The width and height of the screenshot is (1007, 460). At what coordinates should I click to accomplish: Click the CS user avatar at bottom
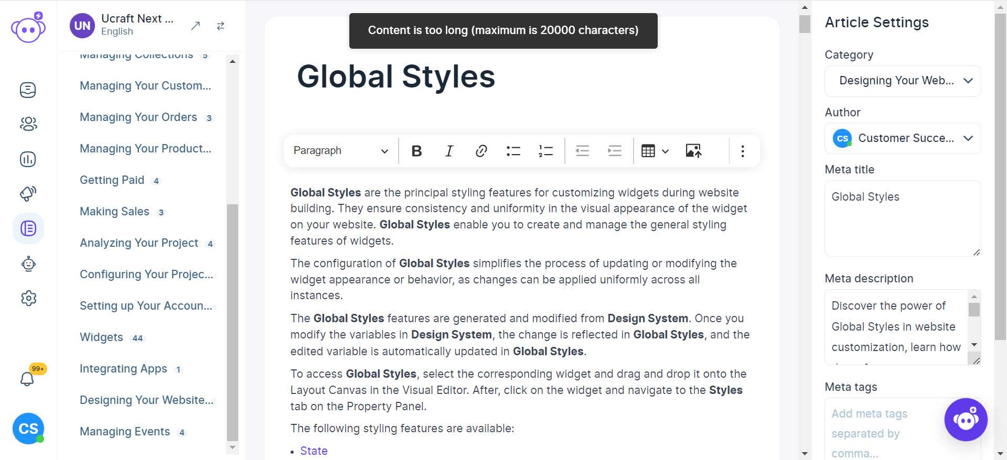pyautogui.click(x=28, y=429)
